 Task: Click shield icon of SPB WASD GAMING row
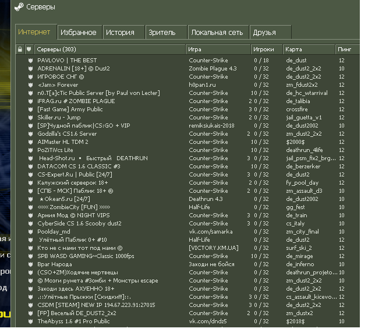pyautogui.click(x=30, y=256)
